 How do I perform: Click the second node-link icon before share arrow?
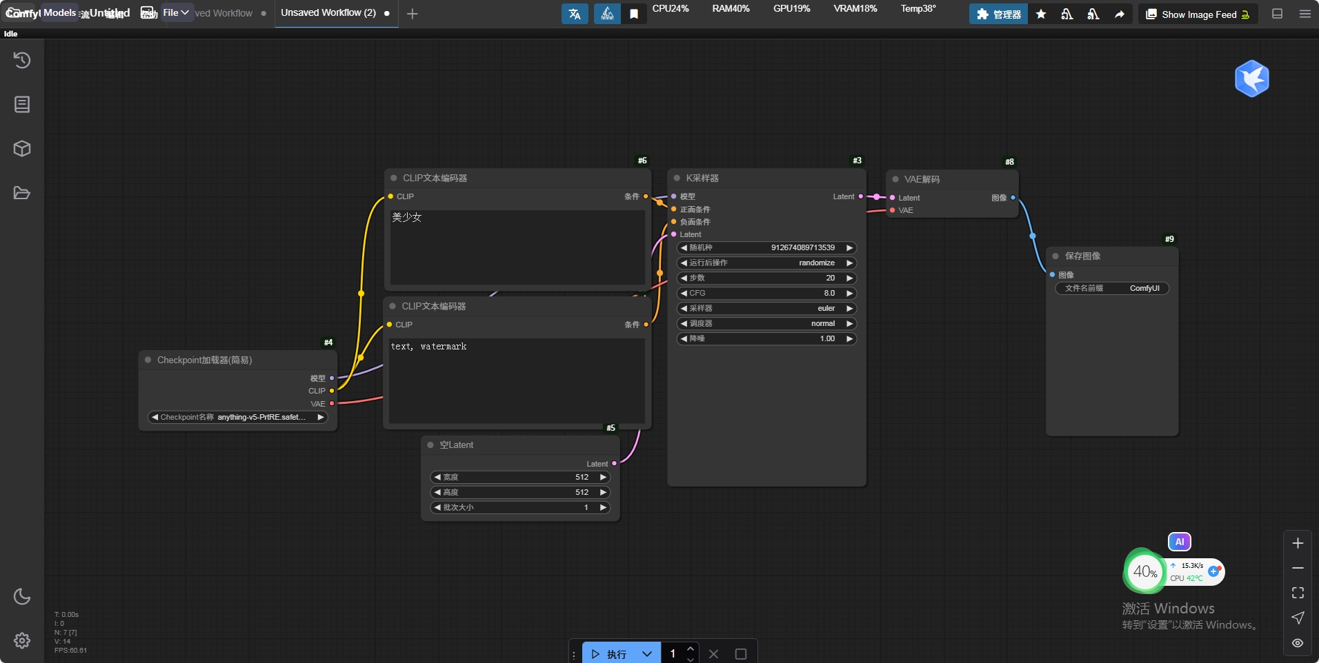click(x=1093, y=14)
